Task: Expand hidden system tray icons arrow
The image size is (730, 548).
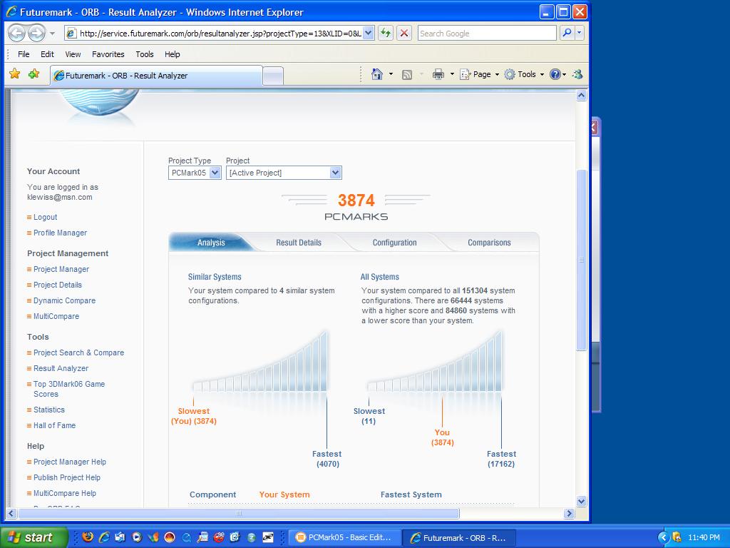Action: pos(663,538)
